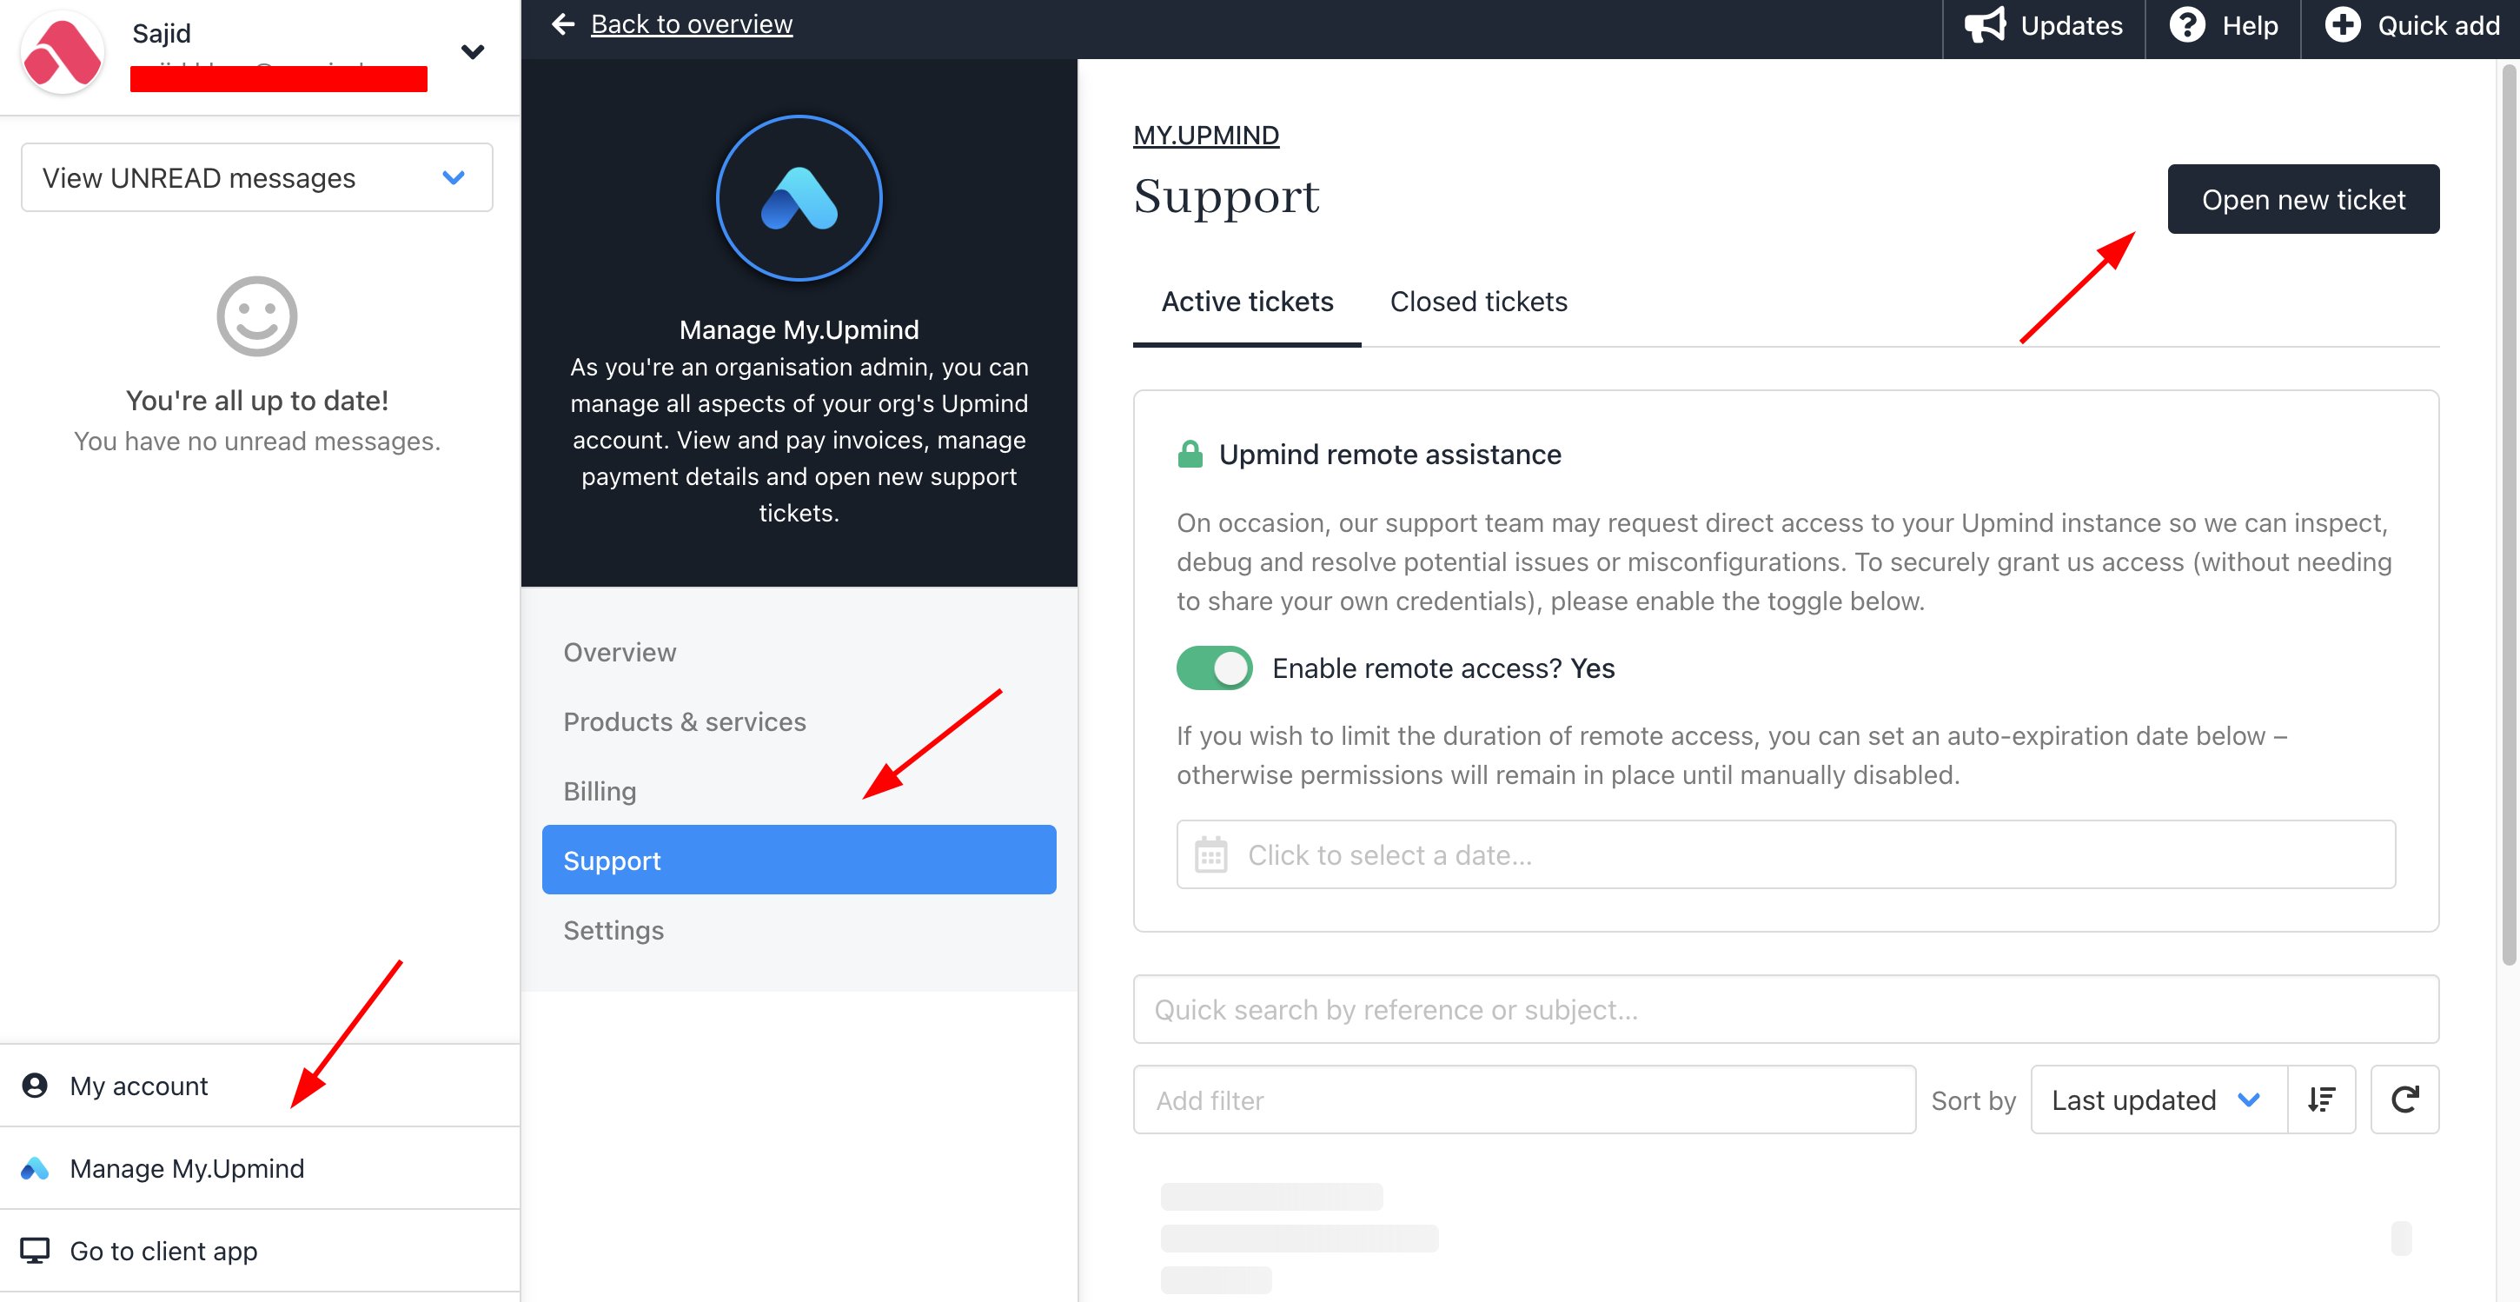Open the Updates menu text
The height and width of the screenshot is (1302, 2520).
(x=2071, y=25)
